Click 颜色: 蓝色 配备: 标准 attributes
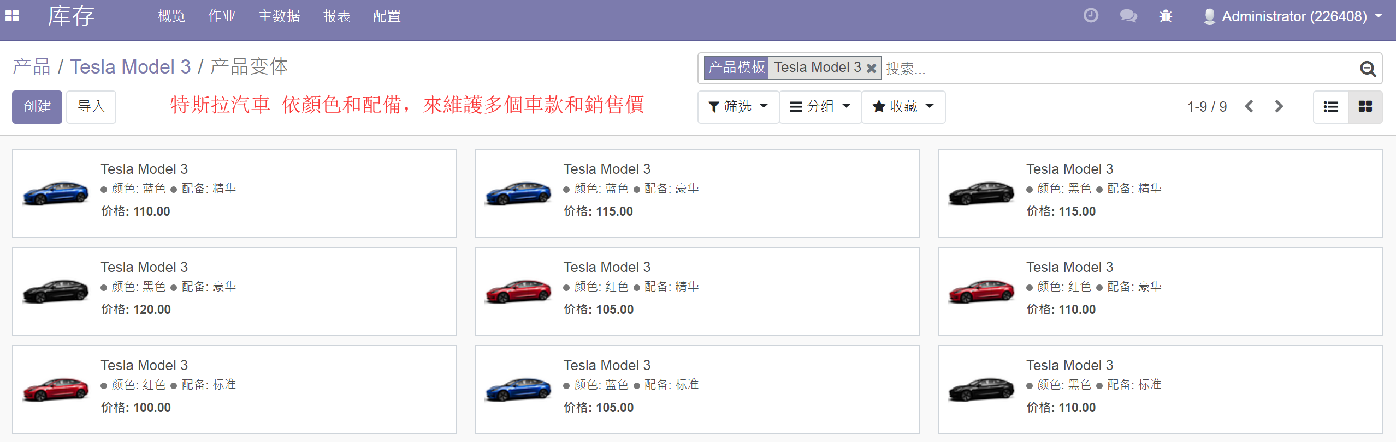This screenshot has width=1396, height=442. [631, 385]
